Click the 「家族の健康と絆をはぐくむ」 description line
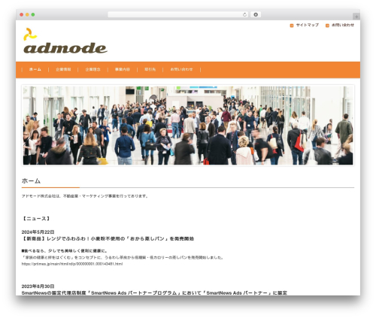The width and height of the screenshot is (376, 318). point(123,257)
